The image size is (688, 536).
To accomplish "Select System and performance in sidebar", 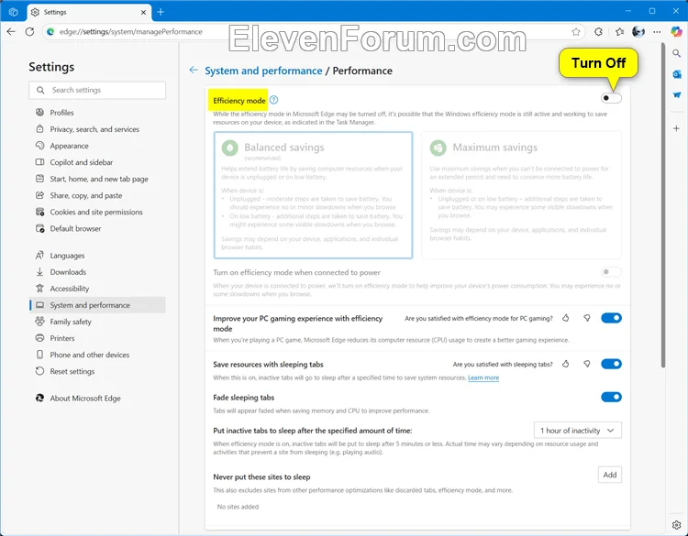I will coord(97,305).
